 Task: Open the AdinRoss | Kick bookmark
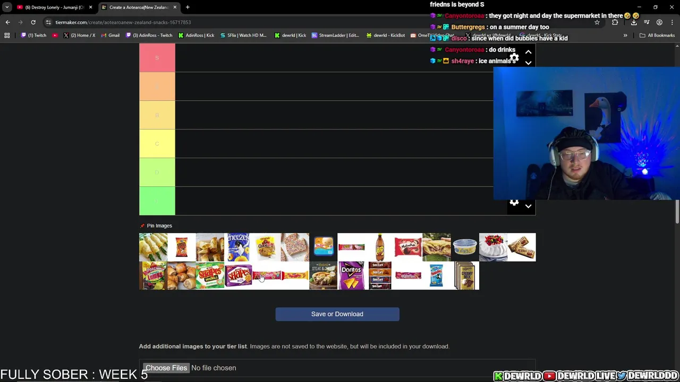196,36
